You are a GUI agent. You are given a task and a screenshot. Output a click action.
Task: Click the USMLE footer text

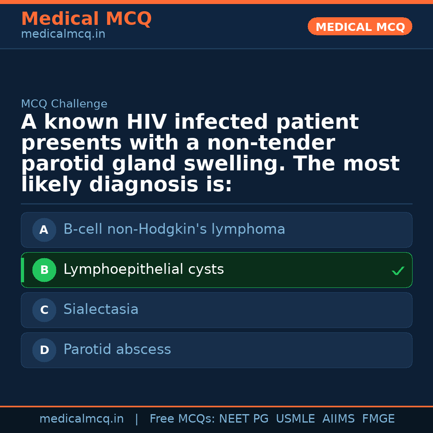coord(295,419)
